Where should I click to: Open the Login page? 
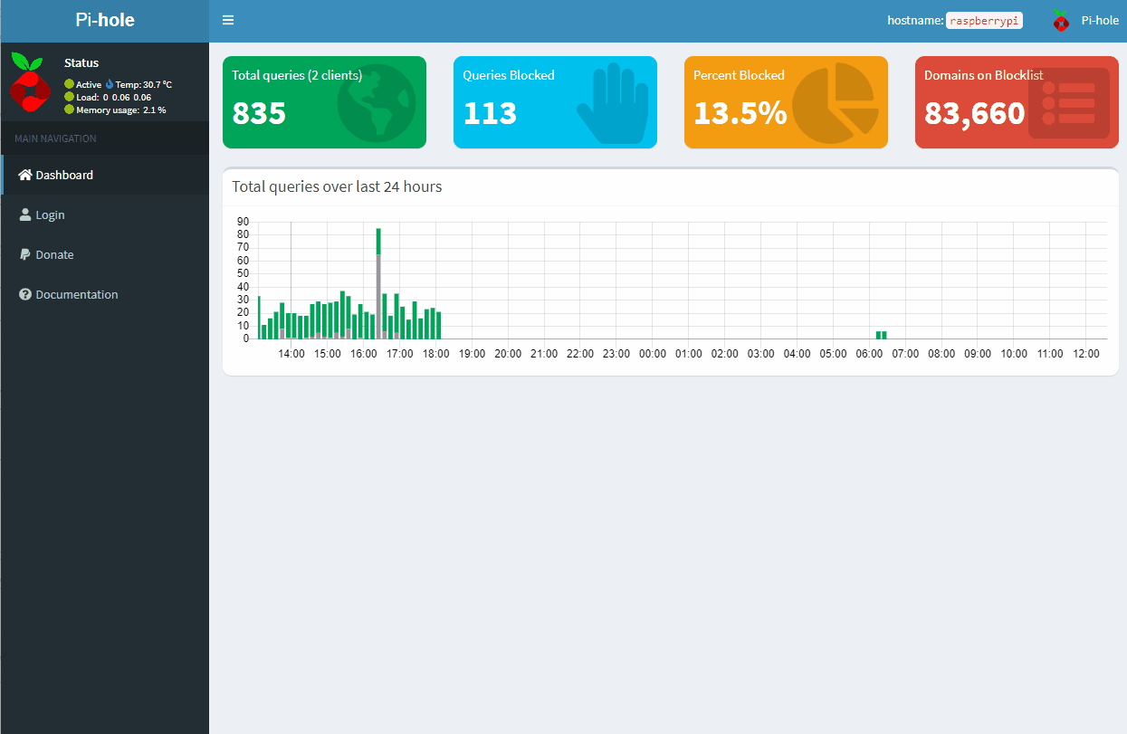pyautogui.click(x=50, y=214)
